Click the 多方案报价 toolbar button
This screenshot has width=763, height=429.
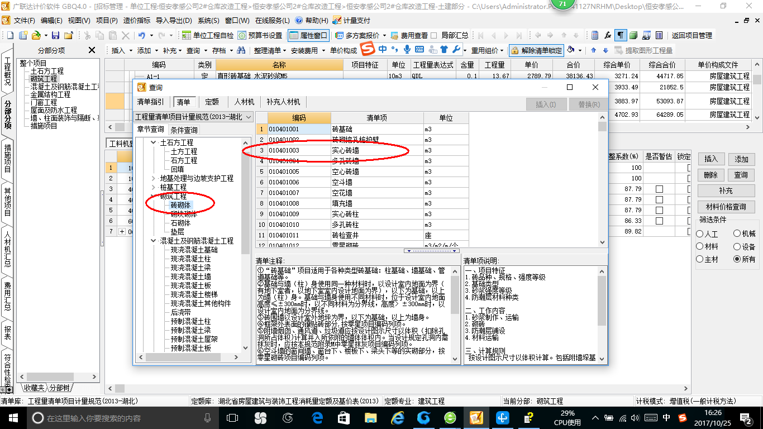click(x=357, y=35)
